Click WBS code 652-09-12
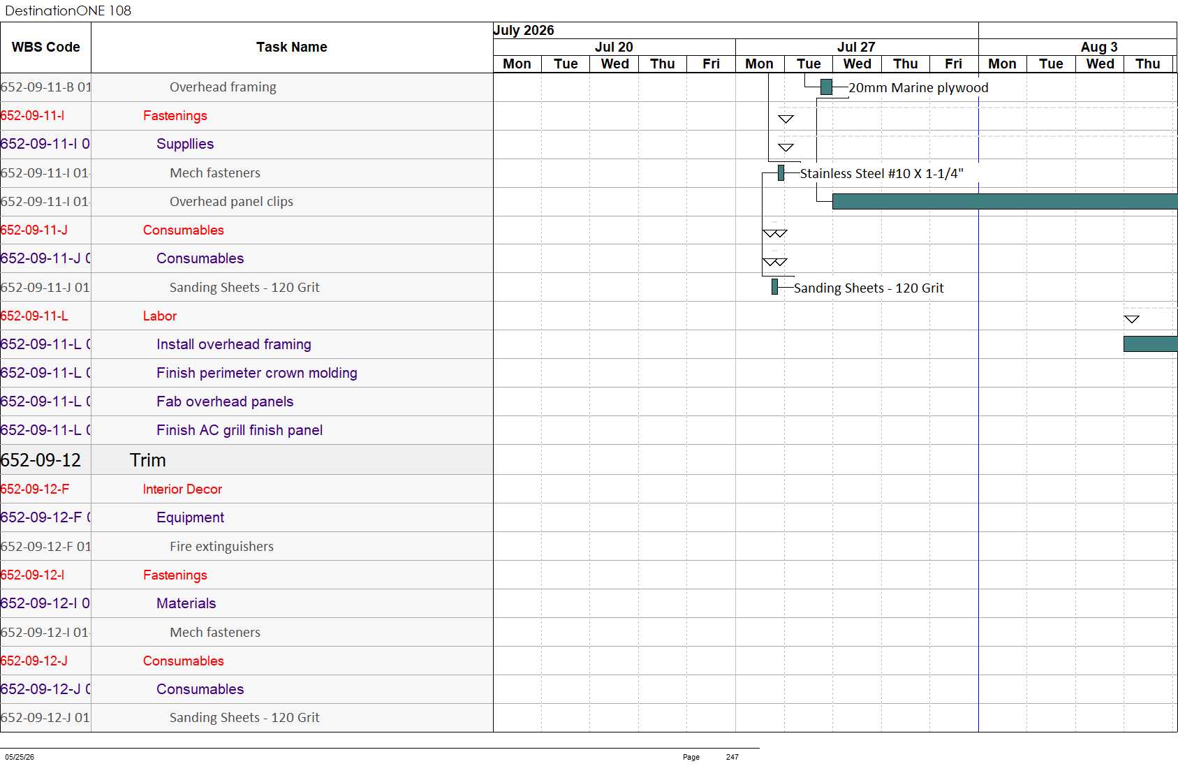This screenshot has width=1178, height=766. click(x=41, y=460)
